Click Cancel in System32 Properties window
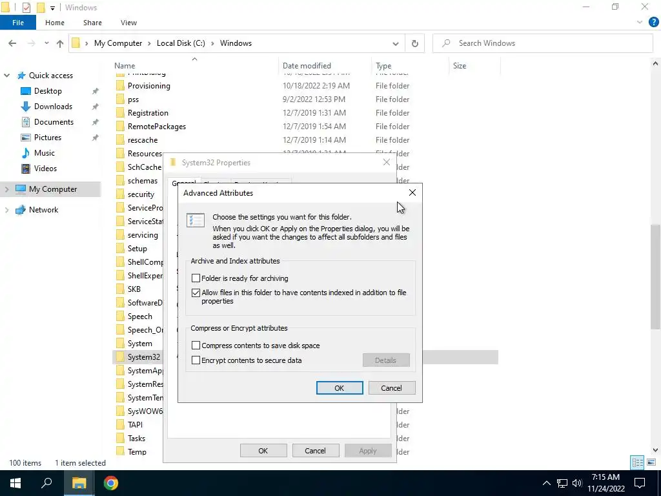 315,451
